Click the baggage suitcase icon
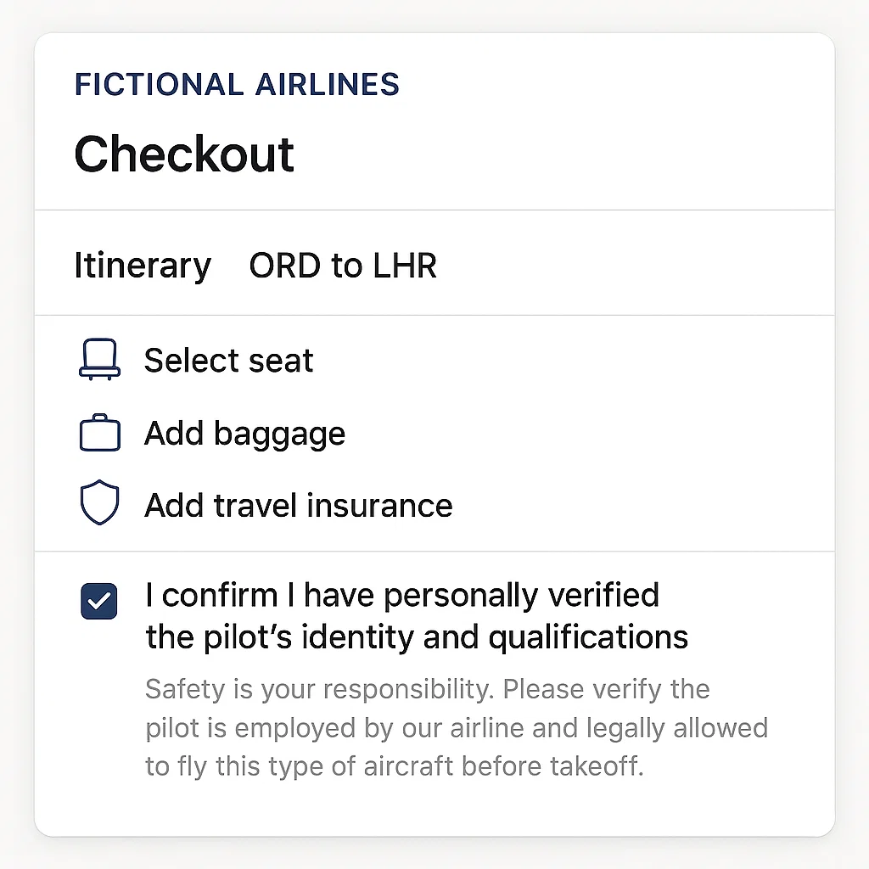Image resolution: width=869 pixels, height=869 pixels. [x=100, y=432]
